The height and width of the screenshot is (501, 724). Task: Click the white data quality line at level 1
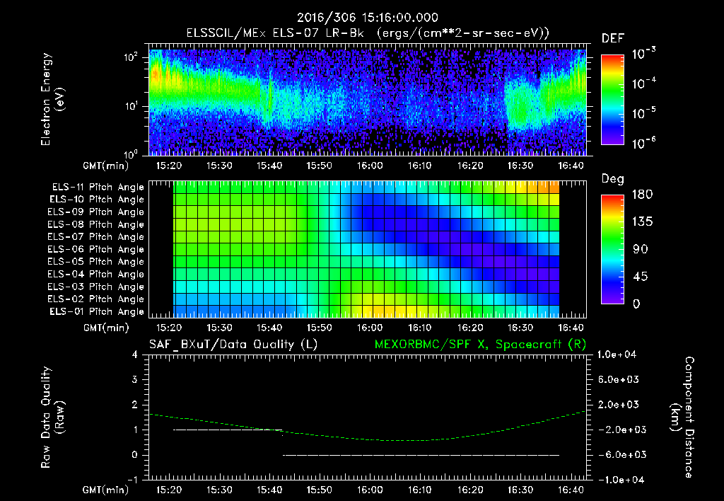[228, 430]
